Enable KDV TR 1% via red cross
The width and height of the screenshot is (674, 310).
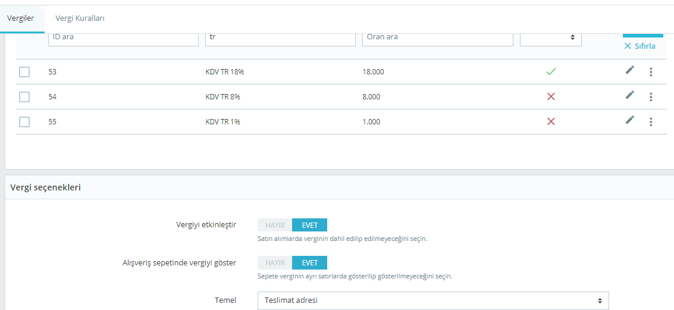click(x=551, y=121)
